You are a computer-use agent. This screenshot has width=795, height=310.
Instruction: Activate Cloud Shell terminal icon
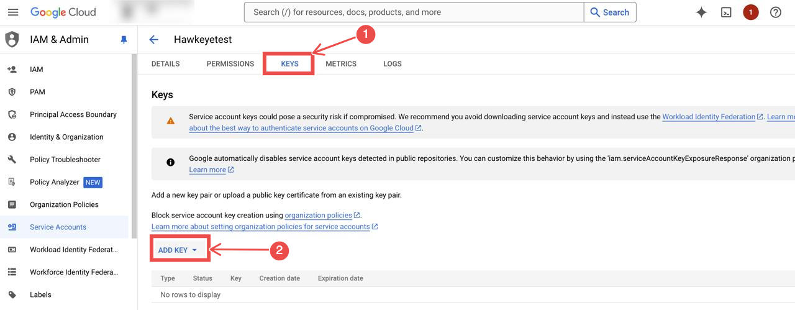tap(726, 12)
